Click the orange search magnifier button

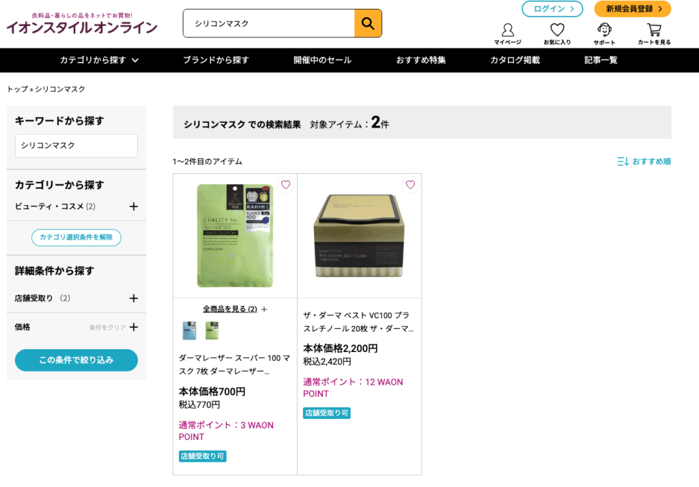(x=368, y=23)
